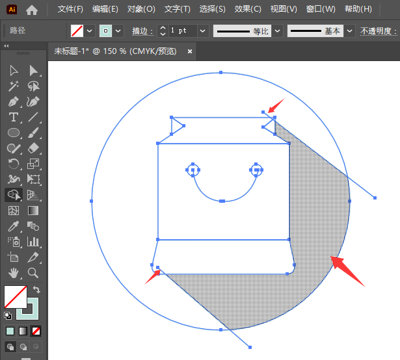The width and height of the screenshot is (400, 360).
Task: Open stroke color dropdown in control bar
Action: pyautogui.click(x=118, y=31)
